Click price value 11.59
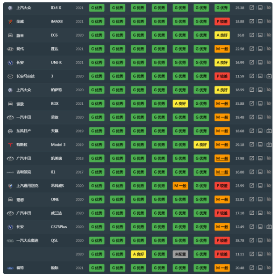This screenshot has height=276, width=279. click(240, 76)
